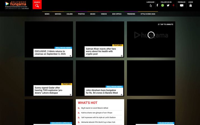Image resolution: width=200 pixels, height=125 pixels.
Task: Open Big B reacts to Messi story
Action: (95, 108)
